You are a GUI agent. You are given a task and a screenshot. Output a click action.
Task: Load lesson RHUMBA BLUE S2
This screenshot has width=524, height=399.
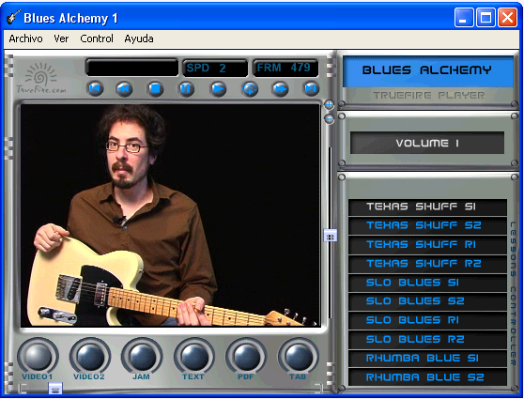click(x=427, y=377)
